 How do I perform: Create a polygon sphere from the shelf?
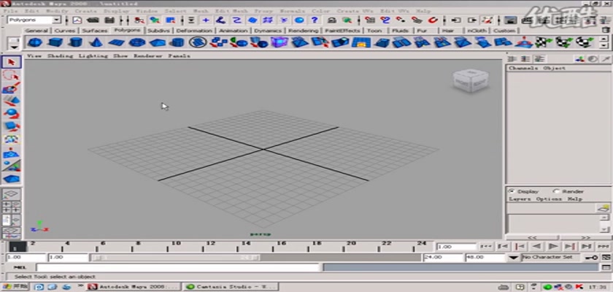pyautogui.click(x=35, y=42)
